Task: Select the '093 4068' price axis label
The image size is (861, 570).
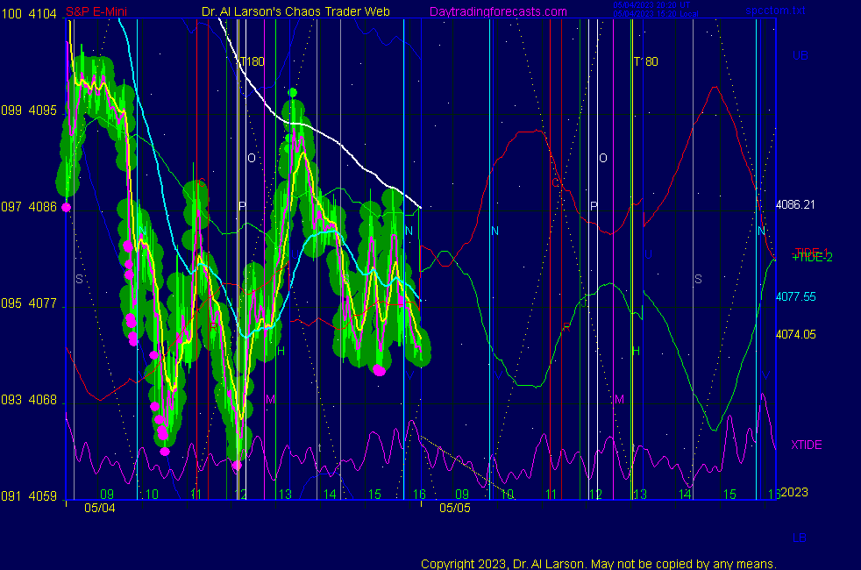Action: [29, 400]
